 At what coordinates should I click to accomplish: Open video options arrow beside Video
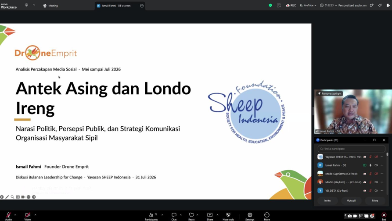coord(35,215)
